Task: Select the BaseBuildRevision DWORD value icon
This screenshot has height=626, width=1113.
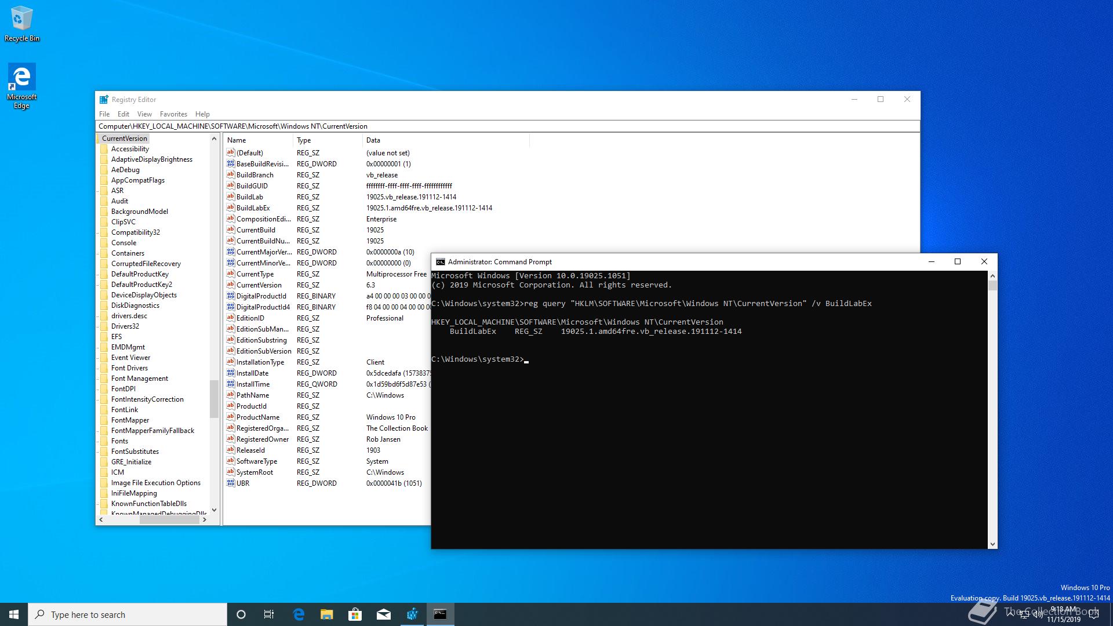Action: click(231, 163)
